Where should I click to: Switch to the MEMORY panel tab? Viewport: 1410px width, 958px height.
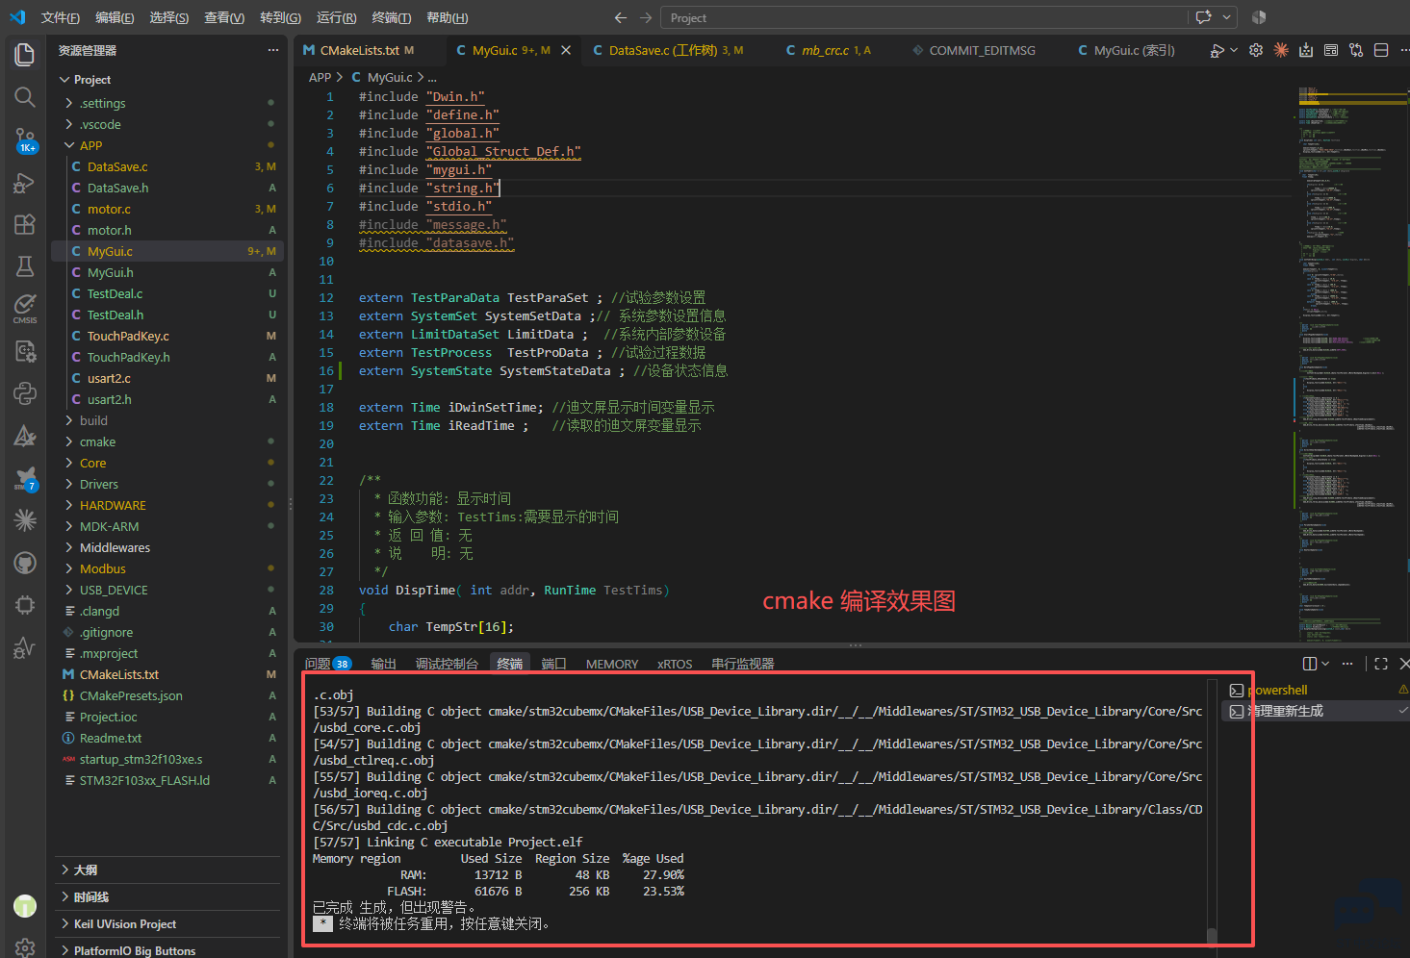click(x=612, y=664)
